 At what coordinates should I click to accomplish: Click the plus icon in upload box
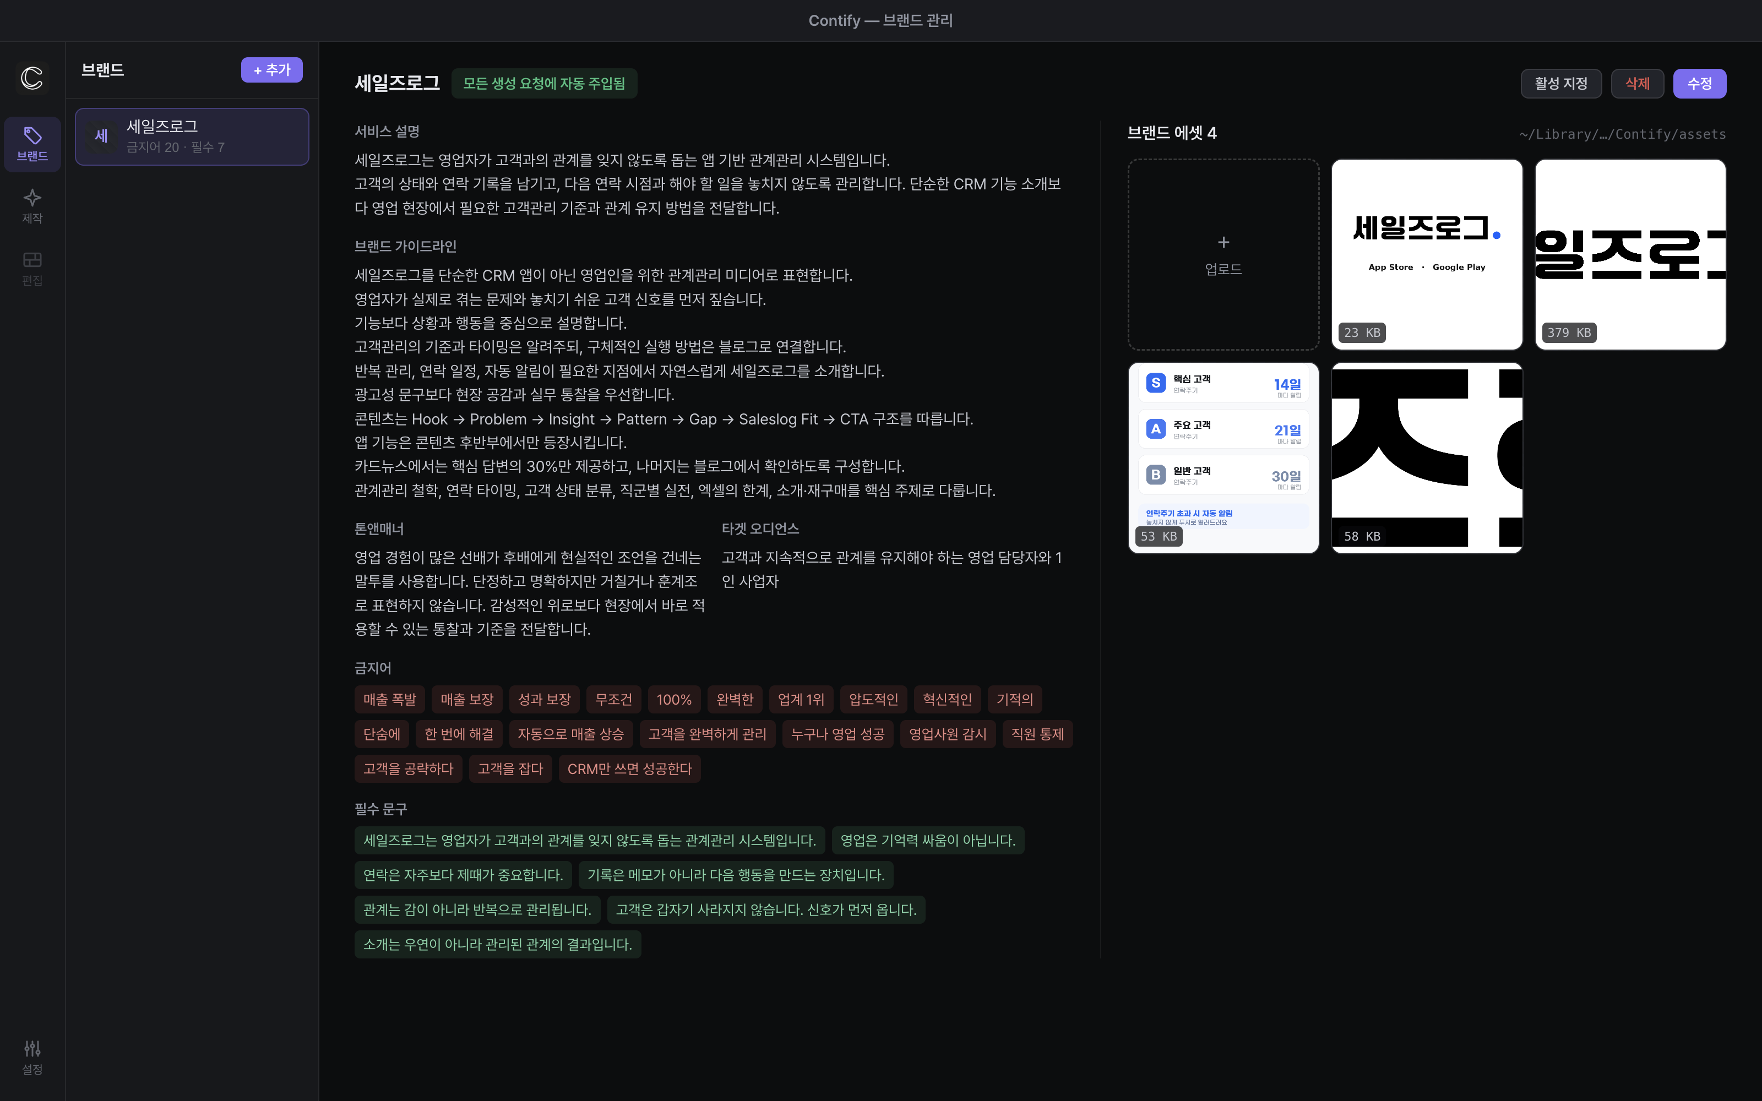[x=1223, y=242]
